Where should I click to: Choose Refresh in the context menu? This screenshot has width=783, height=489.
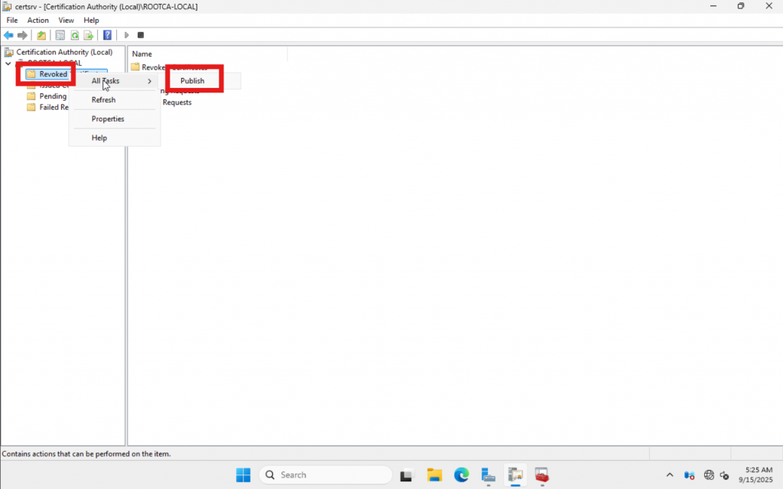[103, 100]
